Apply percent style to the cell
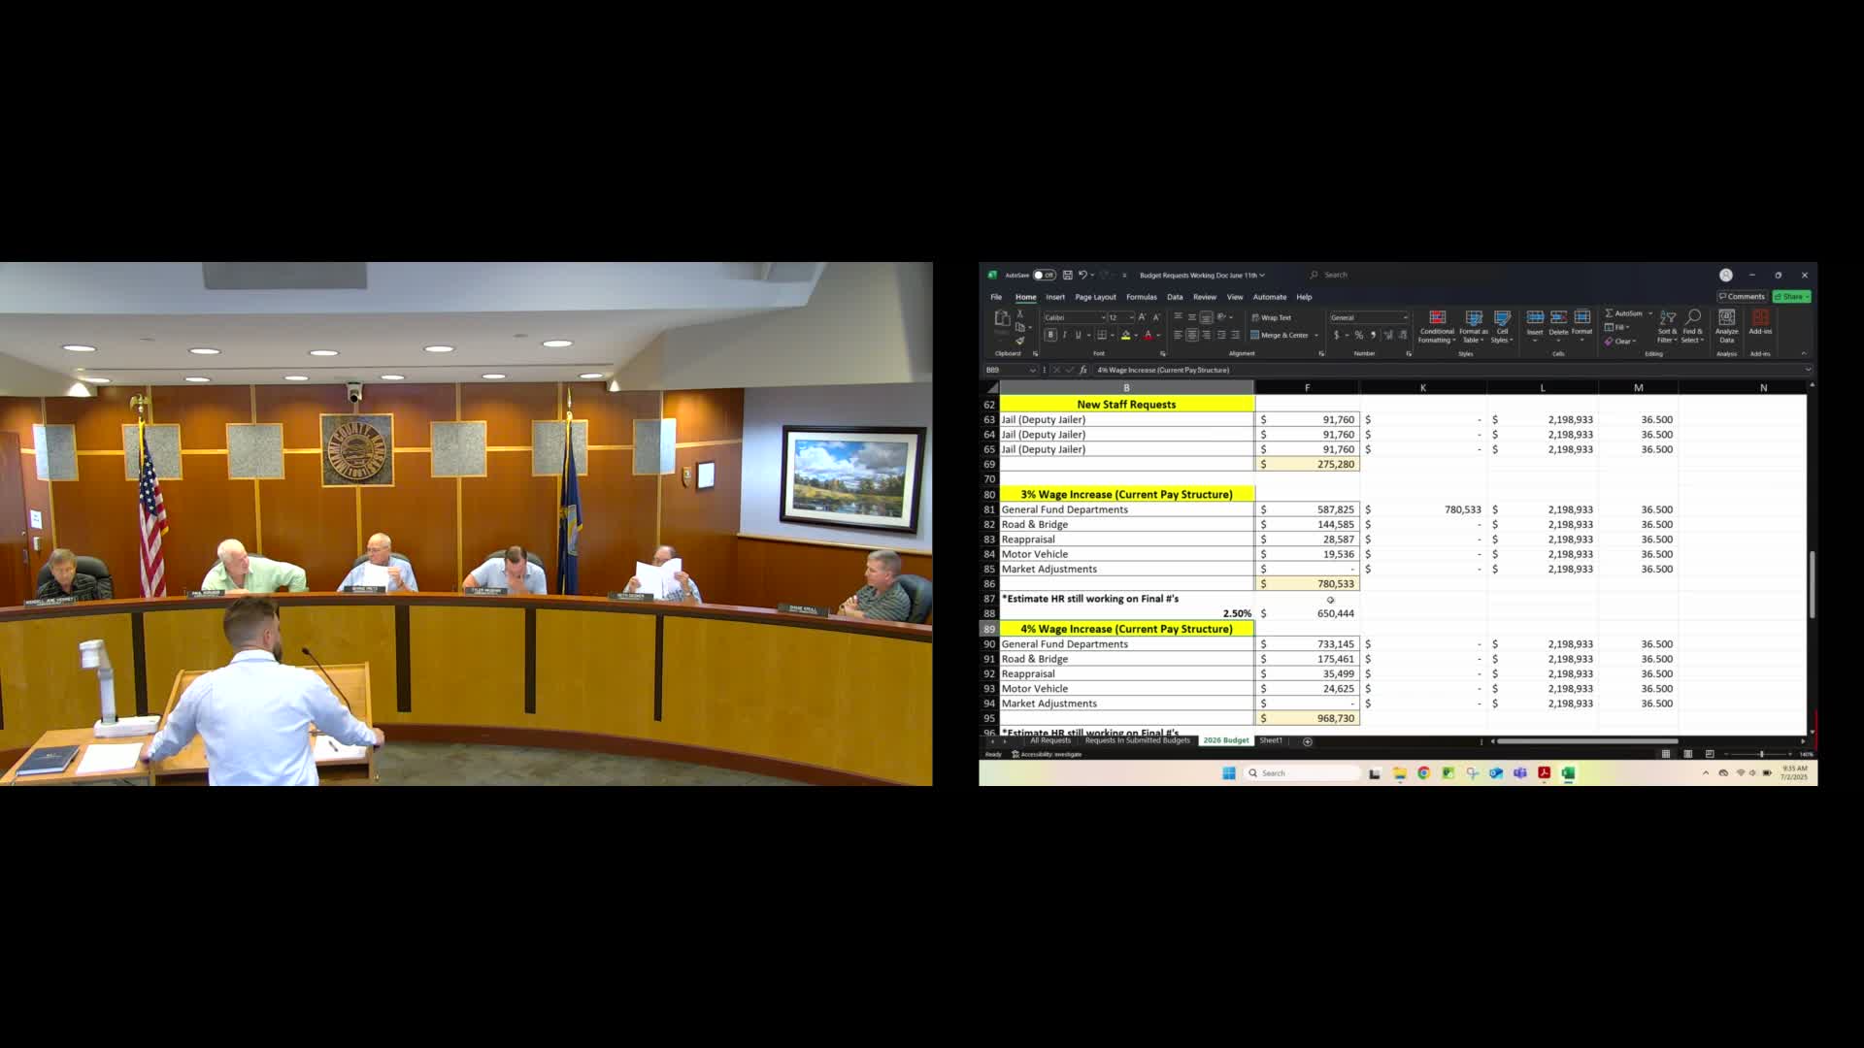This screenshot has height=1048, width=1864. click(x=1358, y=336)
